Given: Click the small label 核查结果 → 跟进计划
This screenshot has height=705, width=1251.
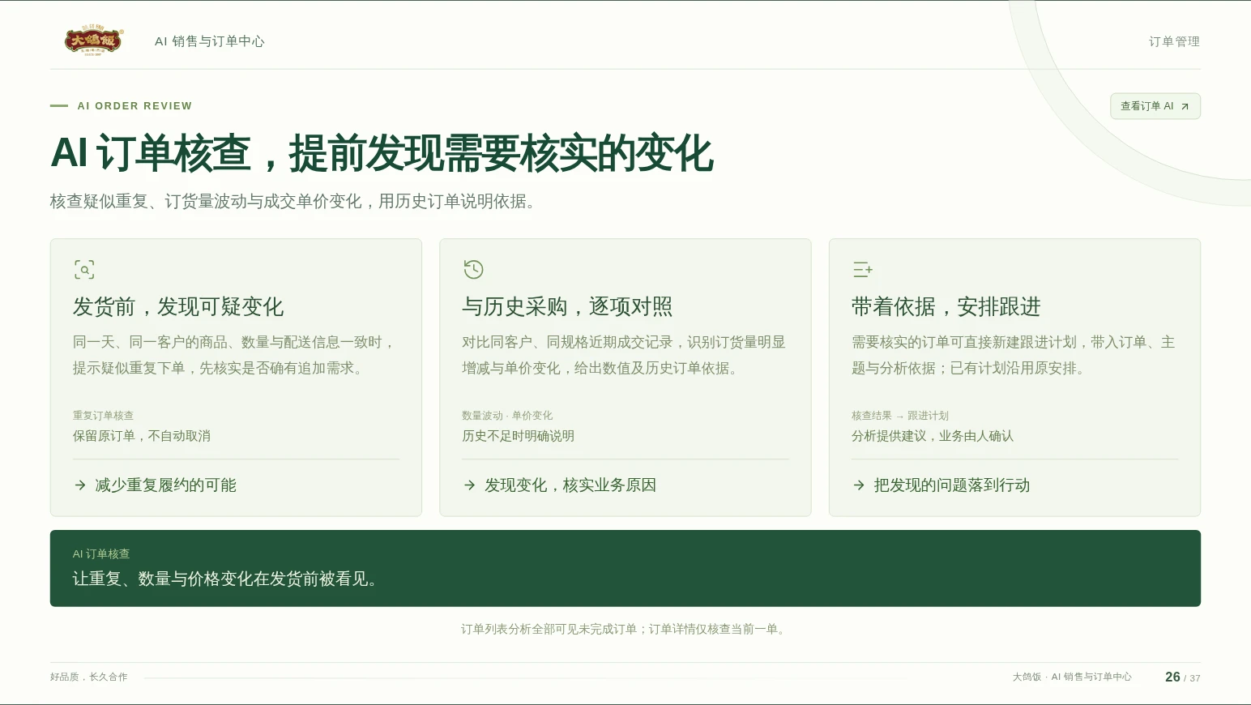Looking at the screenshot, I should tap(899, 416).
